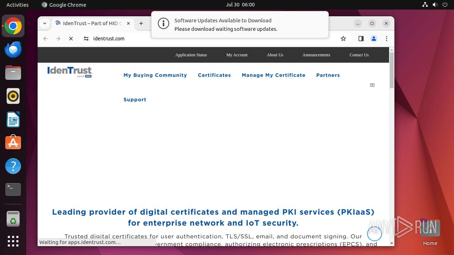Open the Activities overview
This screenshot has width=454, height=255.
point(17,5)
